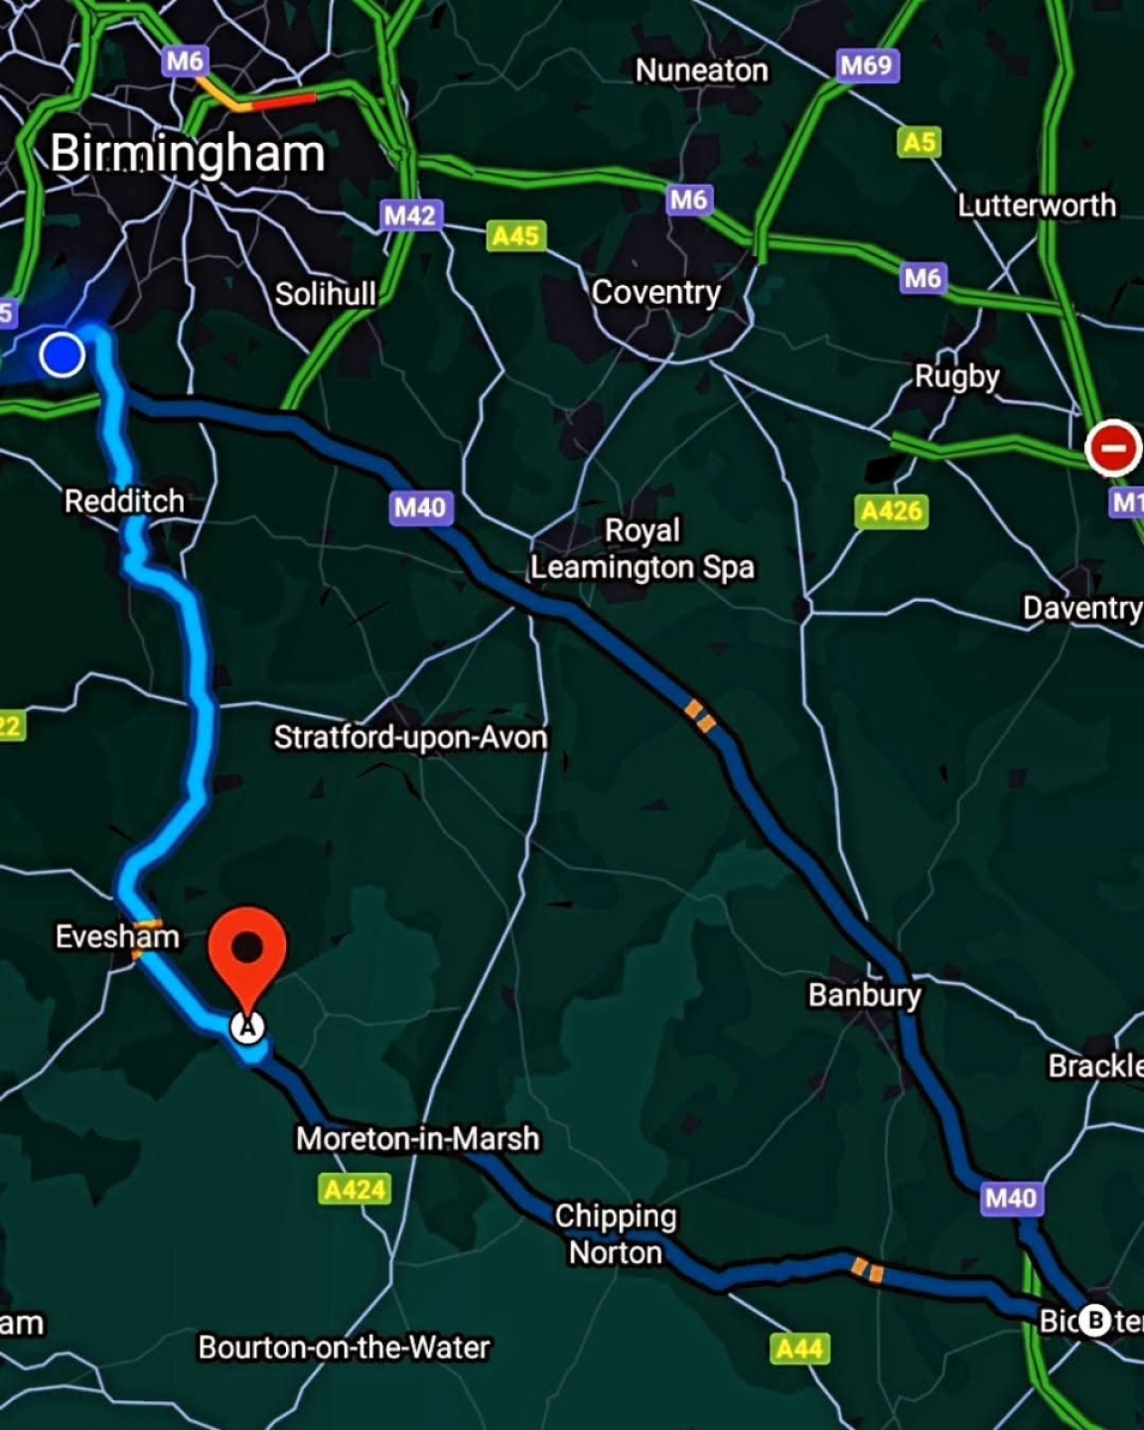Image resolution: width=1144 pixels, height=1430 pixels.
Task: Select the Stratford-upon-Avon label
Action: [x=410, y=737]
